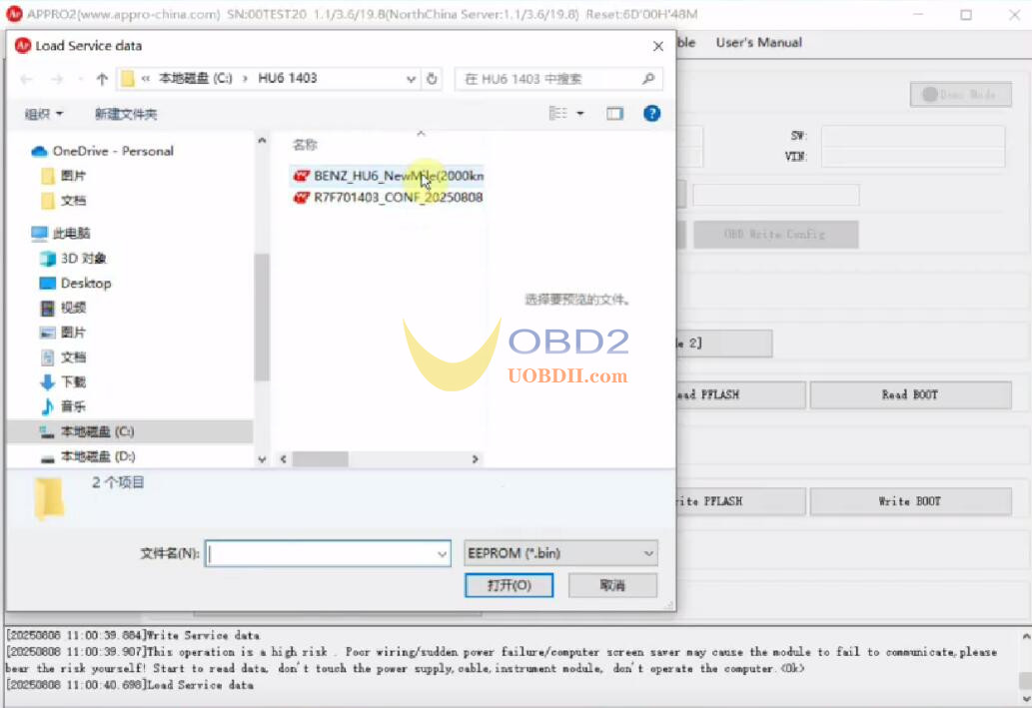Click OBD Write Config button

(775, 235)
